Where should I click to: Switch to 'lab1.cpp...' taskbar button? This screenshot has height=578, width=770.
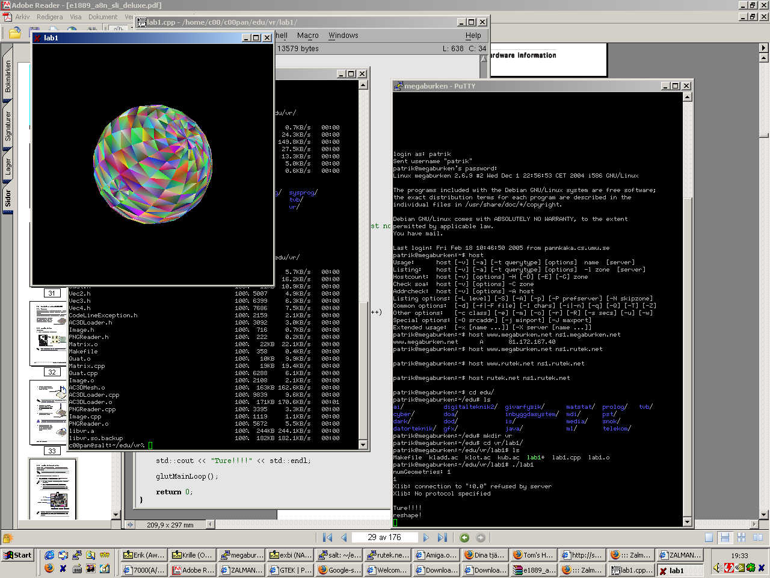[x=631, y=570]
